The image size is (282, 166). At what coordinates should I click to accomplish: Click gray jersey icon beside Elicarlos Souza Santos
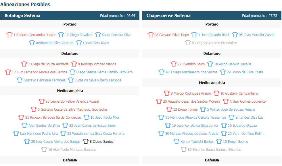point(184,149)
